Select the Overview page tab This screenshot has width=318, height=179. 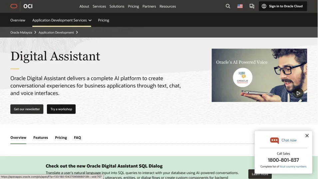18,137
